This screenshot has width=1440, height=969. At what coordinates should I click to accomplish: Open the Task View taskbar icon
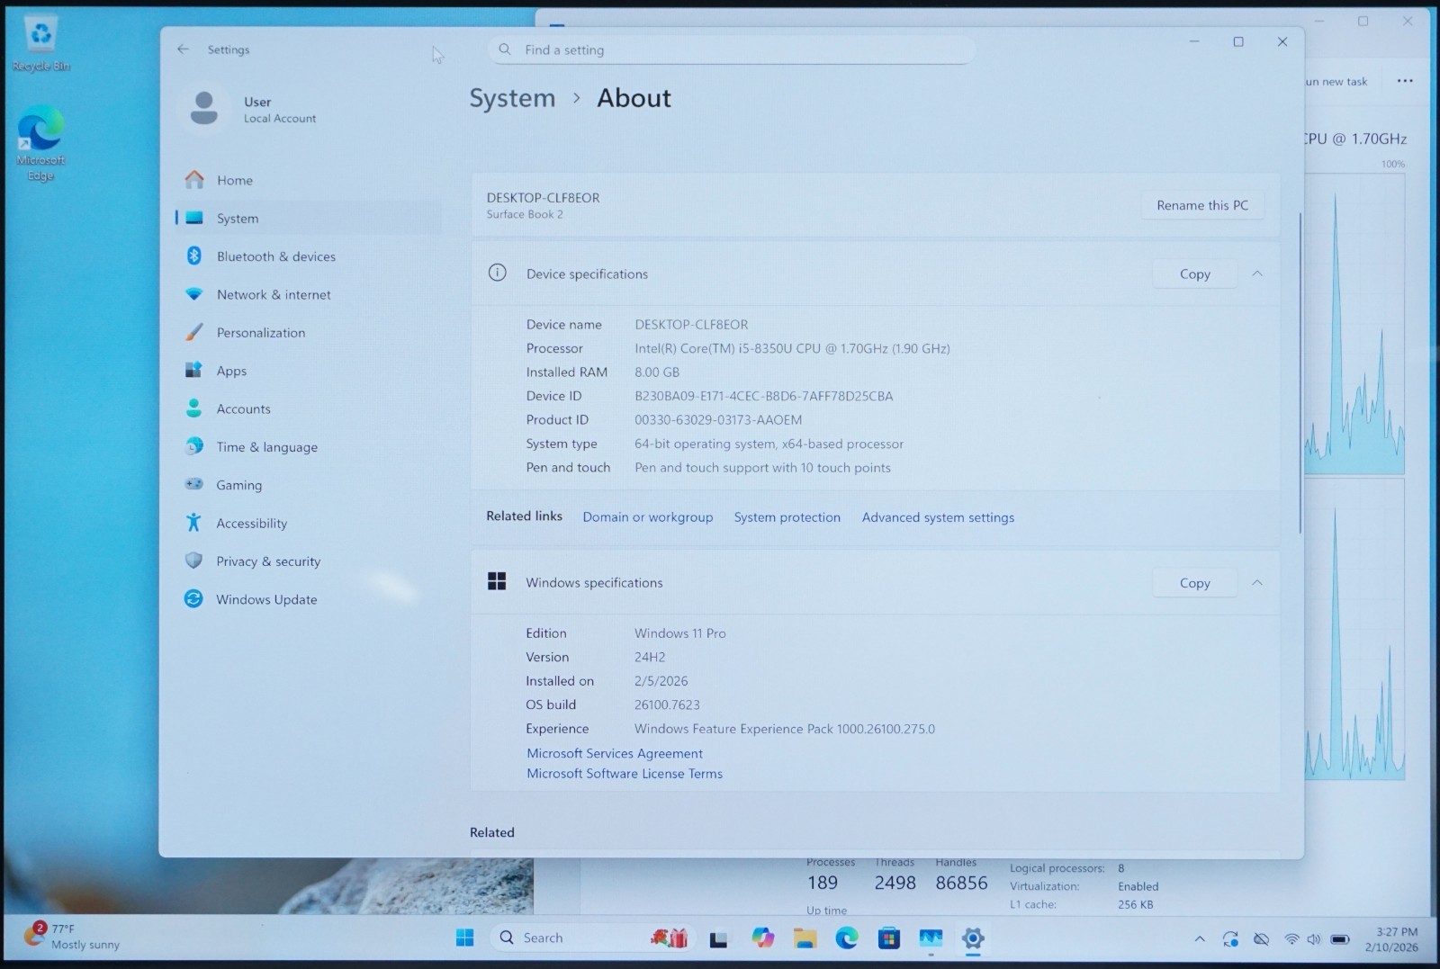tap(718, 939)
